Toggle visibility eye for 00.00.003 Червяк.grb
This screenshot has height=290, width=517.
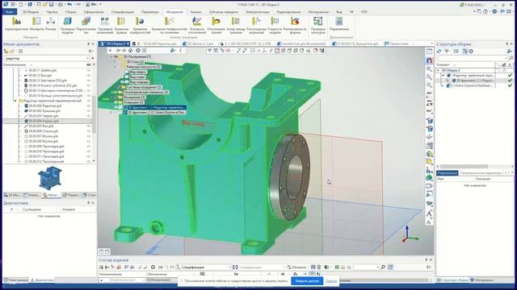pyautogui.click(x=88, y=116)
